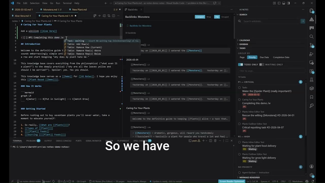This screenshot has width=325, height=183.
Task: Open Git Graph from the status bar
Action: pyautogui.click(x=81, y=181)
